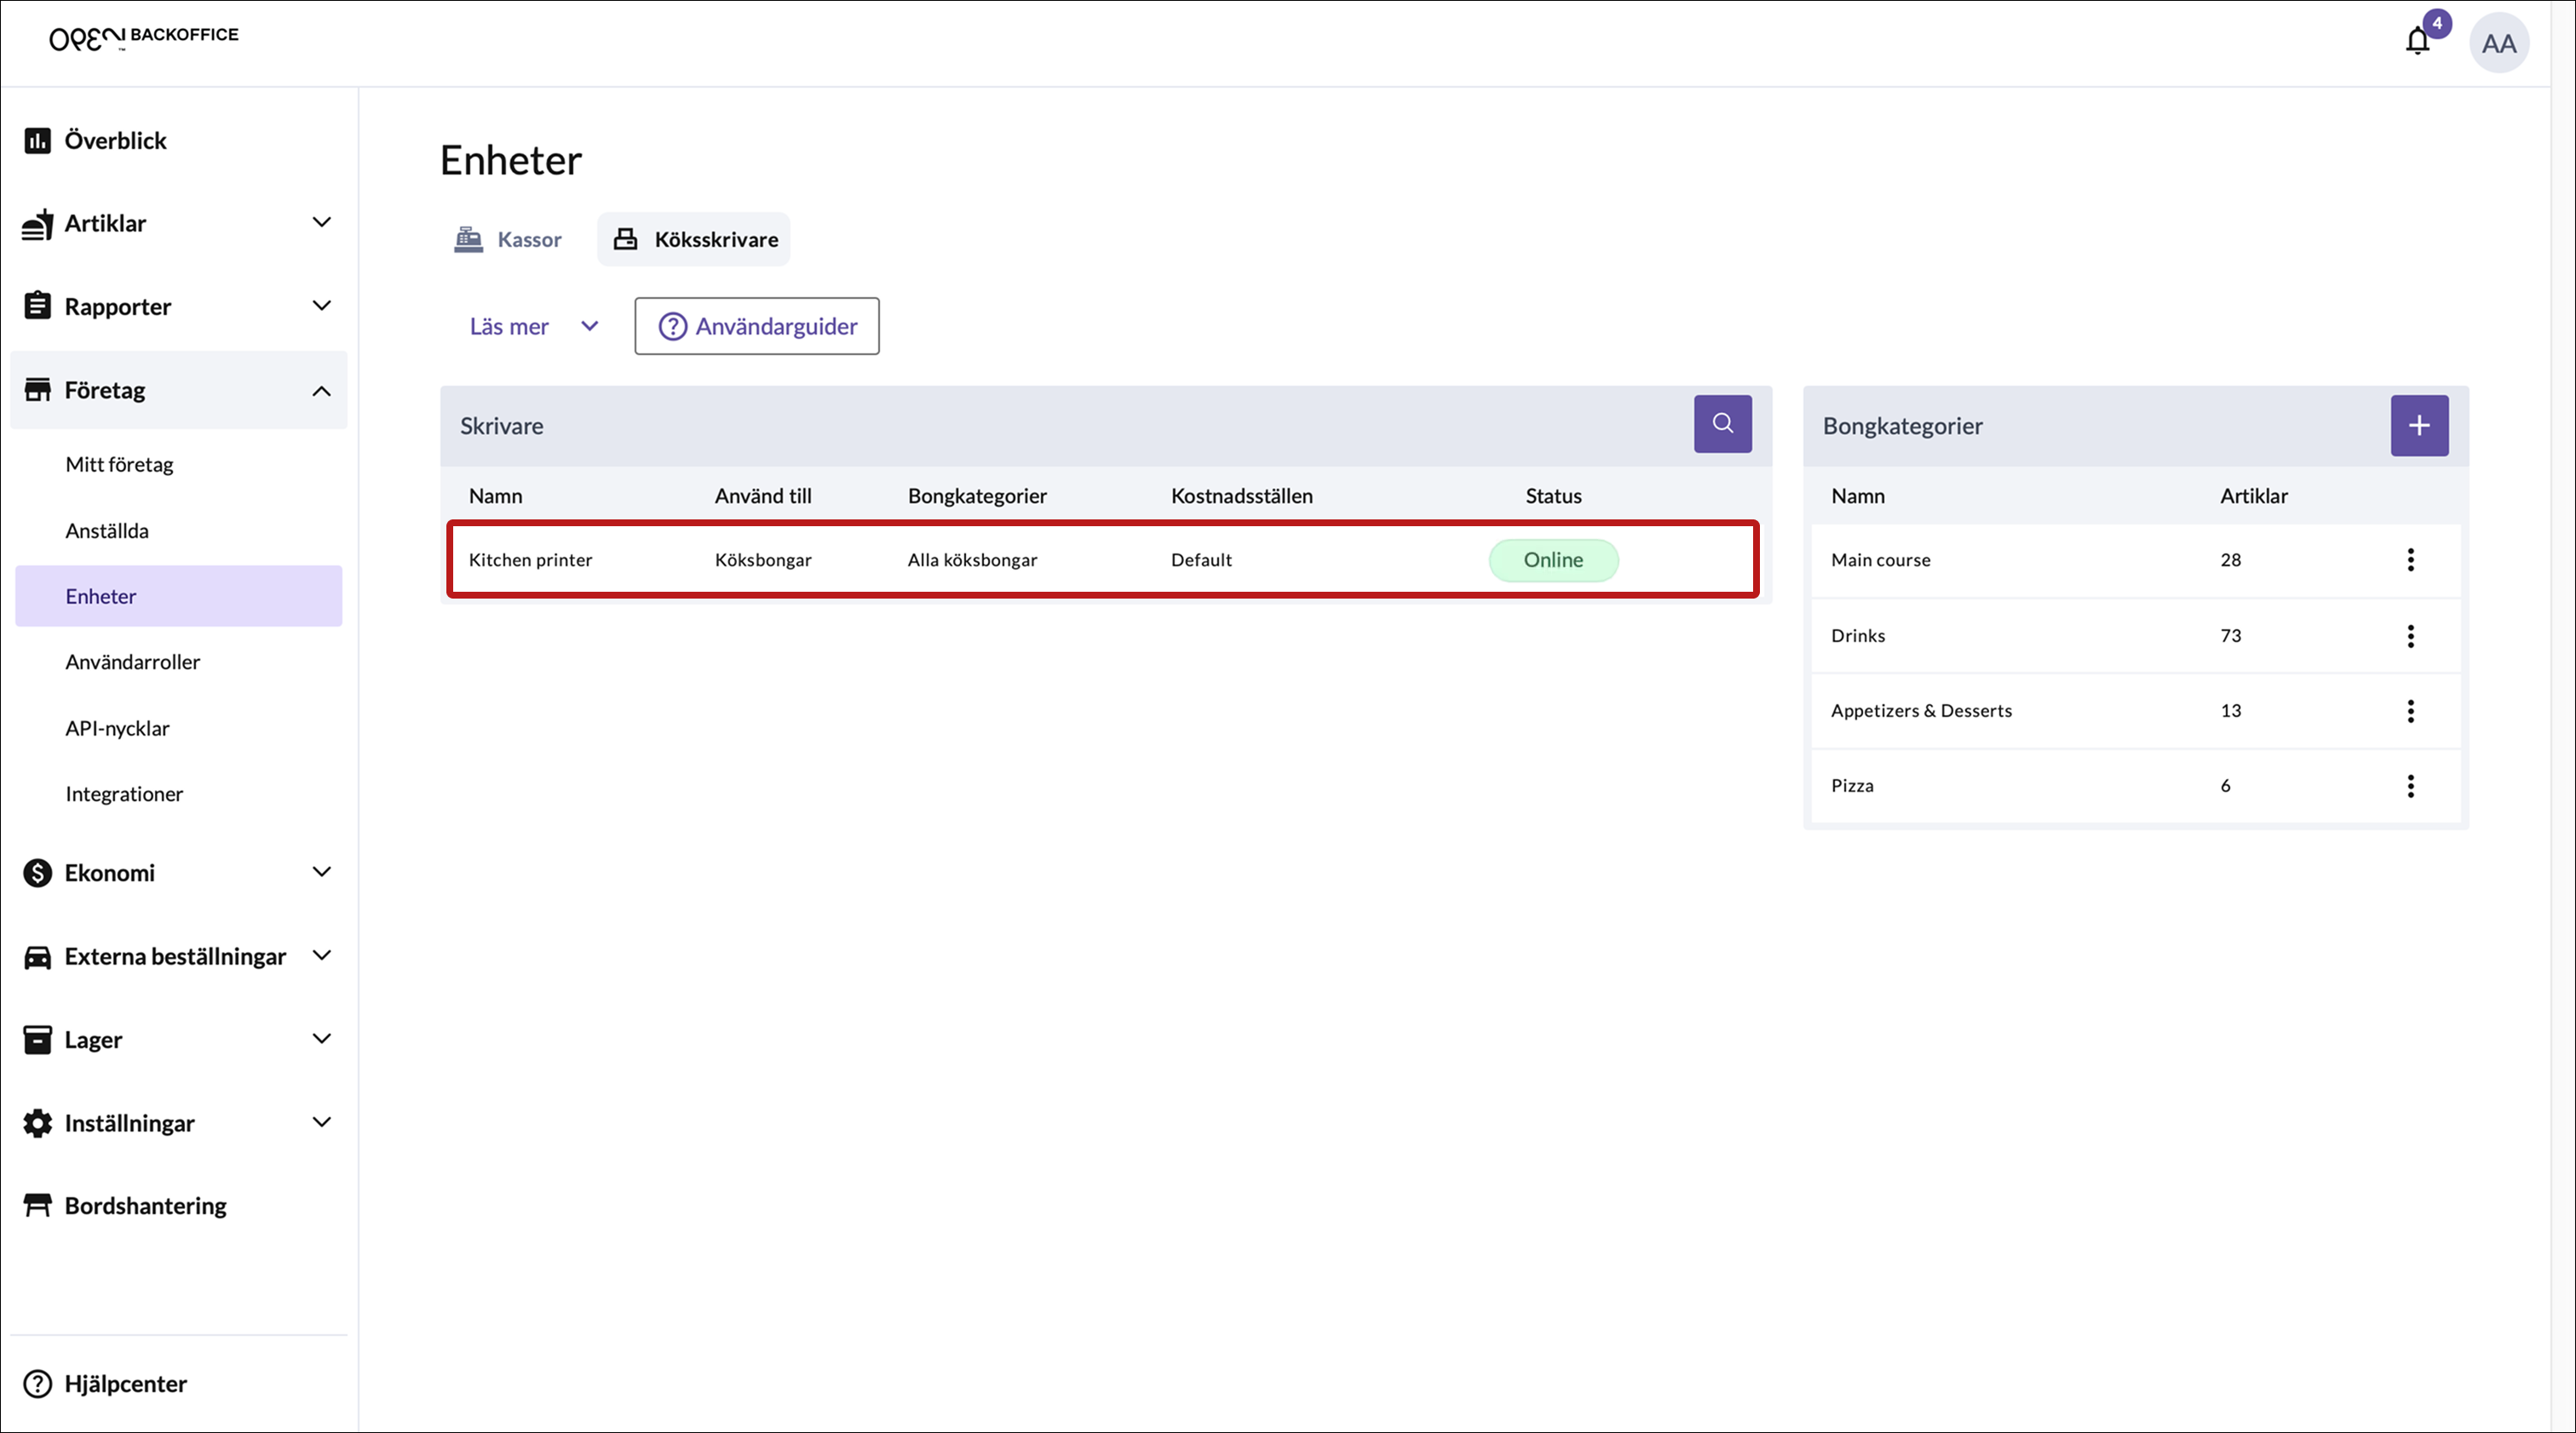Expand Läs mer dropdown
2576x1433 pixels.
click(533, 326)
